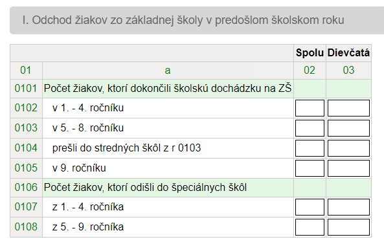Focus Dievčatá field for prešli do stredných škôl
This screenshot has height=244, width=384.
pyautogui.click(x=348, y=148)
